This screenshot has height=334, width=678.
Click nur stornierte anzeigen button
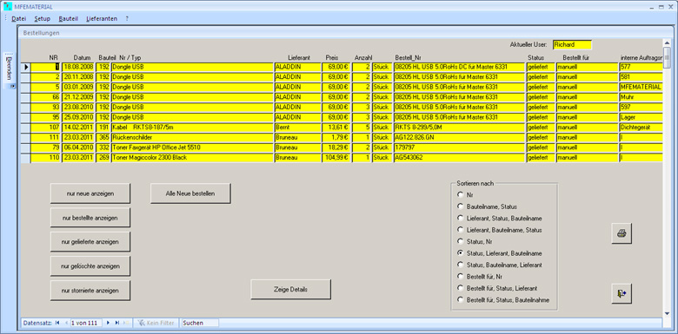90,291
